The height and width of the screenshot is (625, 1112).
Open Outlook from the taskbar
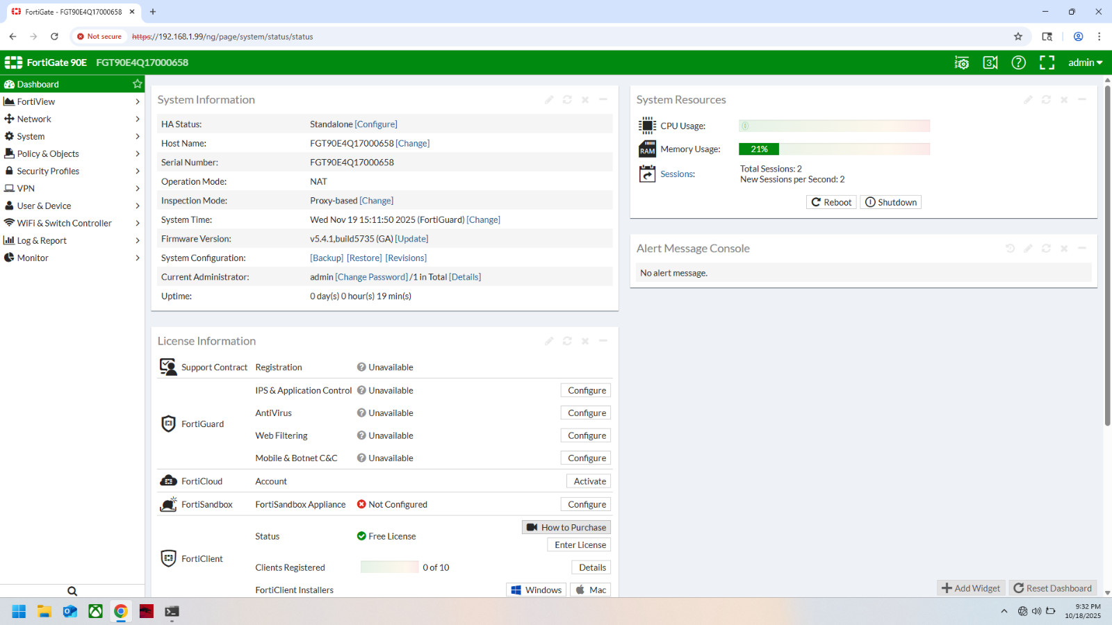coord(70,611)
